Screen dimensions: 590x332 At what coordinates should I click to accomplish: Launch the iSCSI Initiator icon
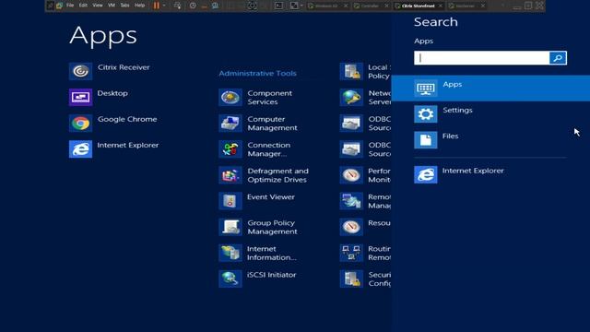(x=230, y=279)
